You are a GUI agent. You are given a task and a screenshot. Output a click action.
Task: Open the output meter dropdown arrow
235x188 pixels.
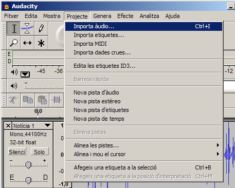click(x=25, y=74)
